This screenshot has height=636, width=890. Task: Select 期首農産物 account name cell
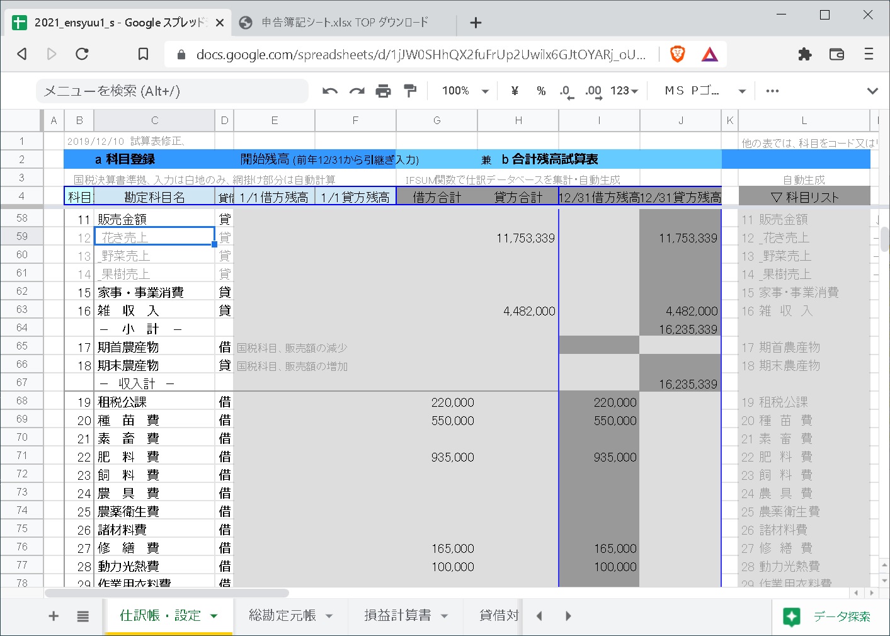coord(154,347)
